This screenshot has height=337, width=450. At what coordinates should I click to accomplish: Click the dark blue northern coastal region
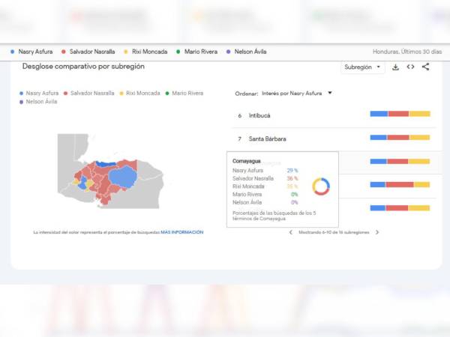click(x=106, y=164)
